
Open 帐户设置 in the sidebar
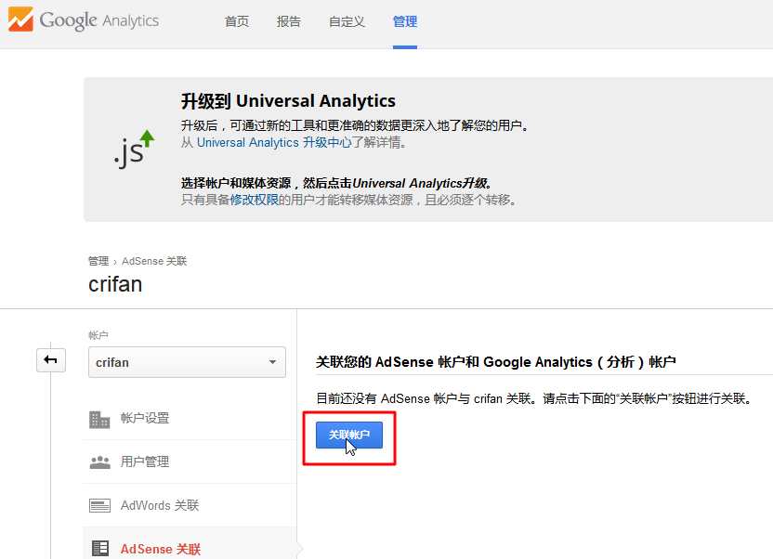click(x=145, y=418)
